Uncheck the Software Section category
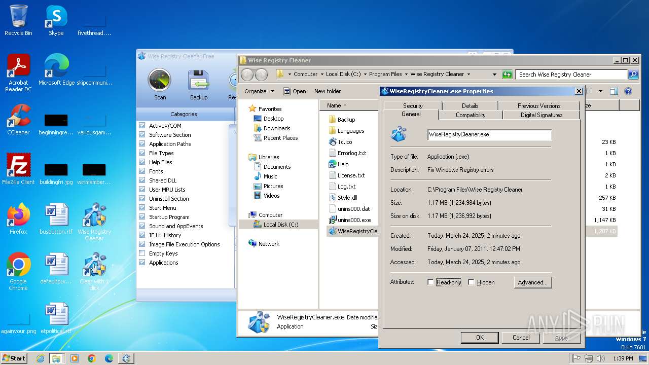This screenshot has height=365, width=649. 142,135
